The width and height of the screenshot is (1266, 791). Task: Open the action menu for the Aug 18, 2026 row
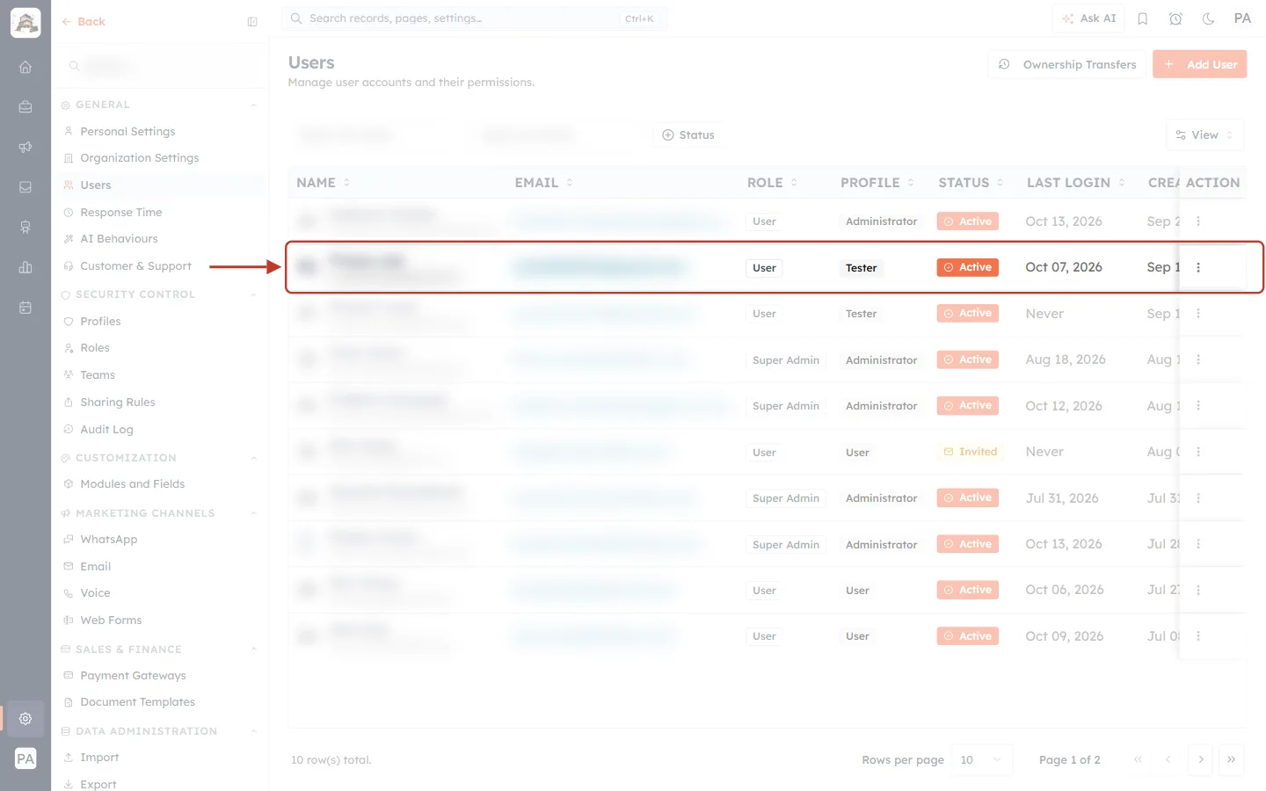[x=1198, y=359]
